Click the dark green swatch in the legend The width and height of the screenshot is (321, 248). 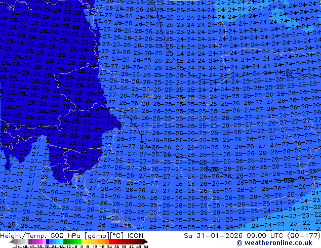[65, 241]
